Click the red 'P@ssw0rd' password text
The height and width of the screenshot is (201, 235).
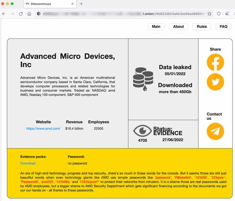[x=183, y=178]
